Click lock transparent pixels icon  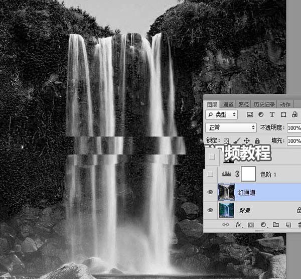click(226, 142)
